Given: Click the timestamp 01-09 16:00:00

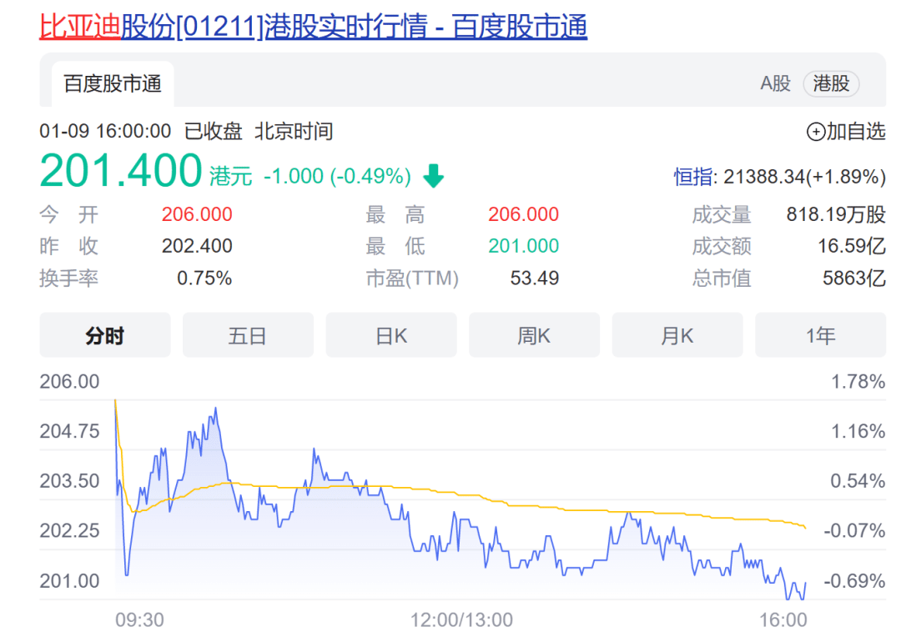Looking at the screenshot, I should tap(105, 131).
